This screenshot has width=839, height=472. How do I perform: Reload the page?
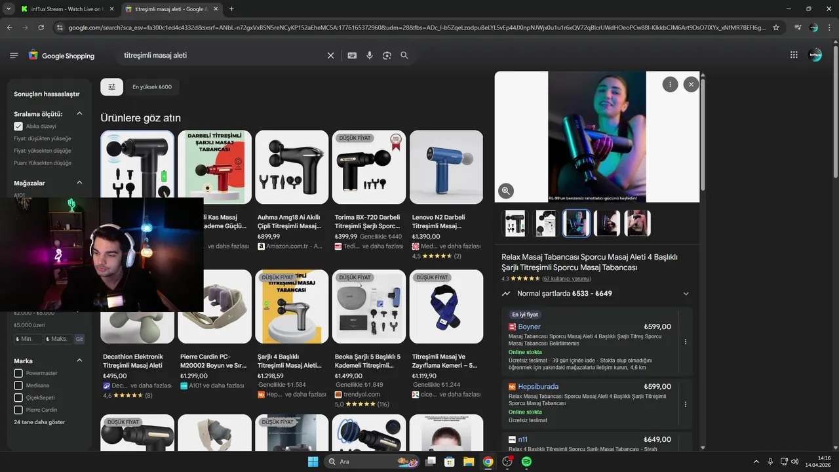click(x=41, y=28)
